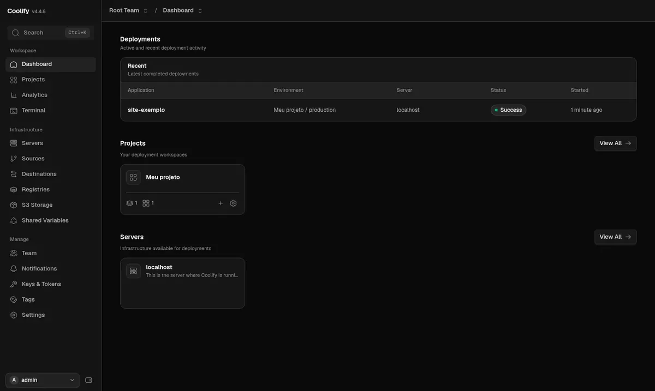Click 'localhost' in Server column
655x391 pixels.
click(x=408, y=110)
